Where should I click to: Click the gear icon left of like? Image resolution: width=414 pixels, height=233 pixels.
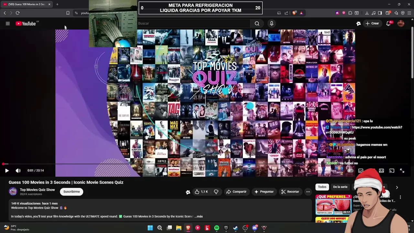188,192
